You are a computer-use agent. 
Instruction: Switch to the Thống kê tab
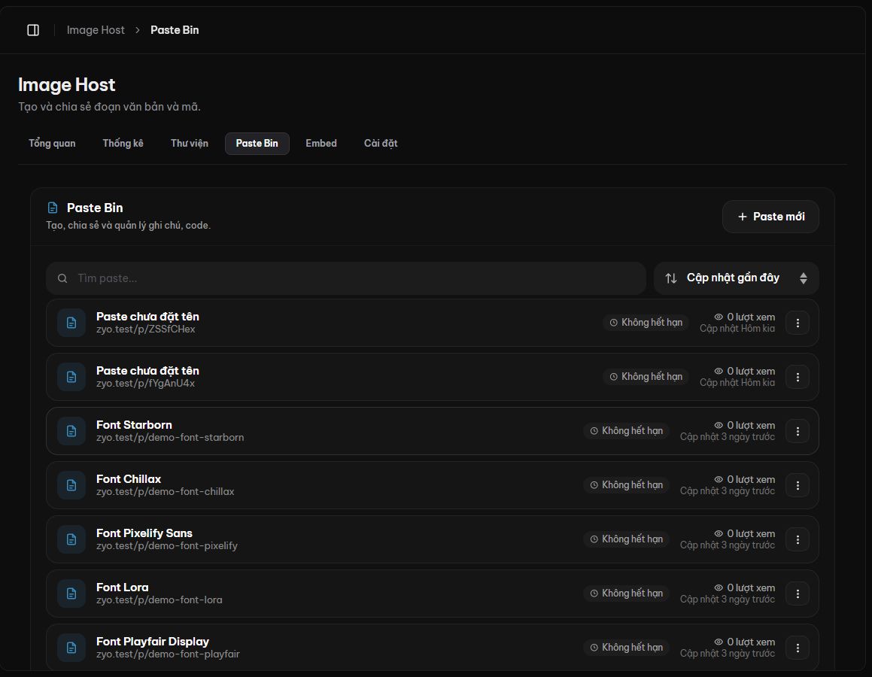pyautogui.click(x=123, y=144)
